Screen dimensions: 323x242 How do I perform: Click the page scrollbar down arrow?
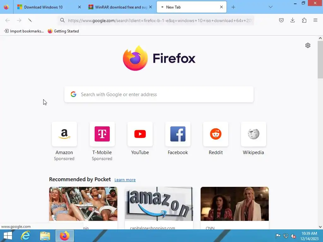(320, 227)
